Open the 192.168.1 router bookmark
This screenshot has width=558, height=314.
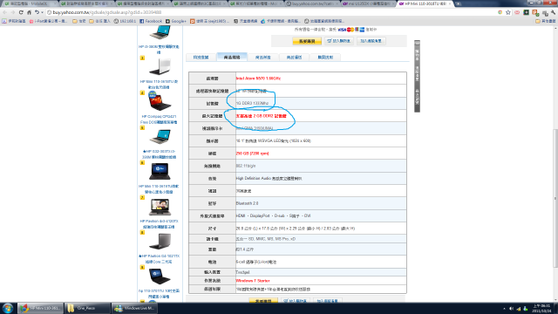pos(125,21)
